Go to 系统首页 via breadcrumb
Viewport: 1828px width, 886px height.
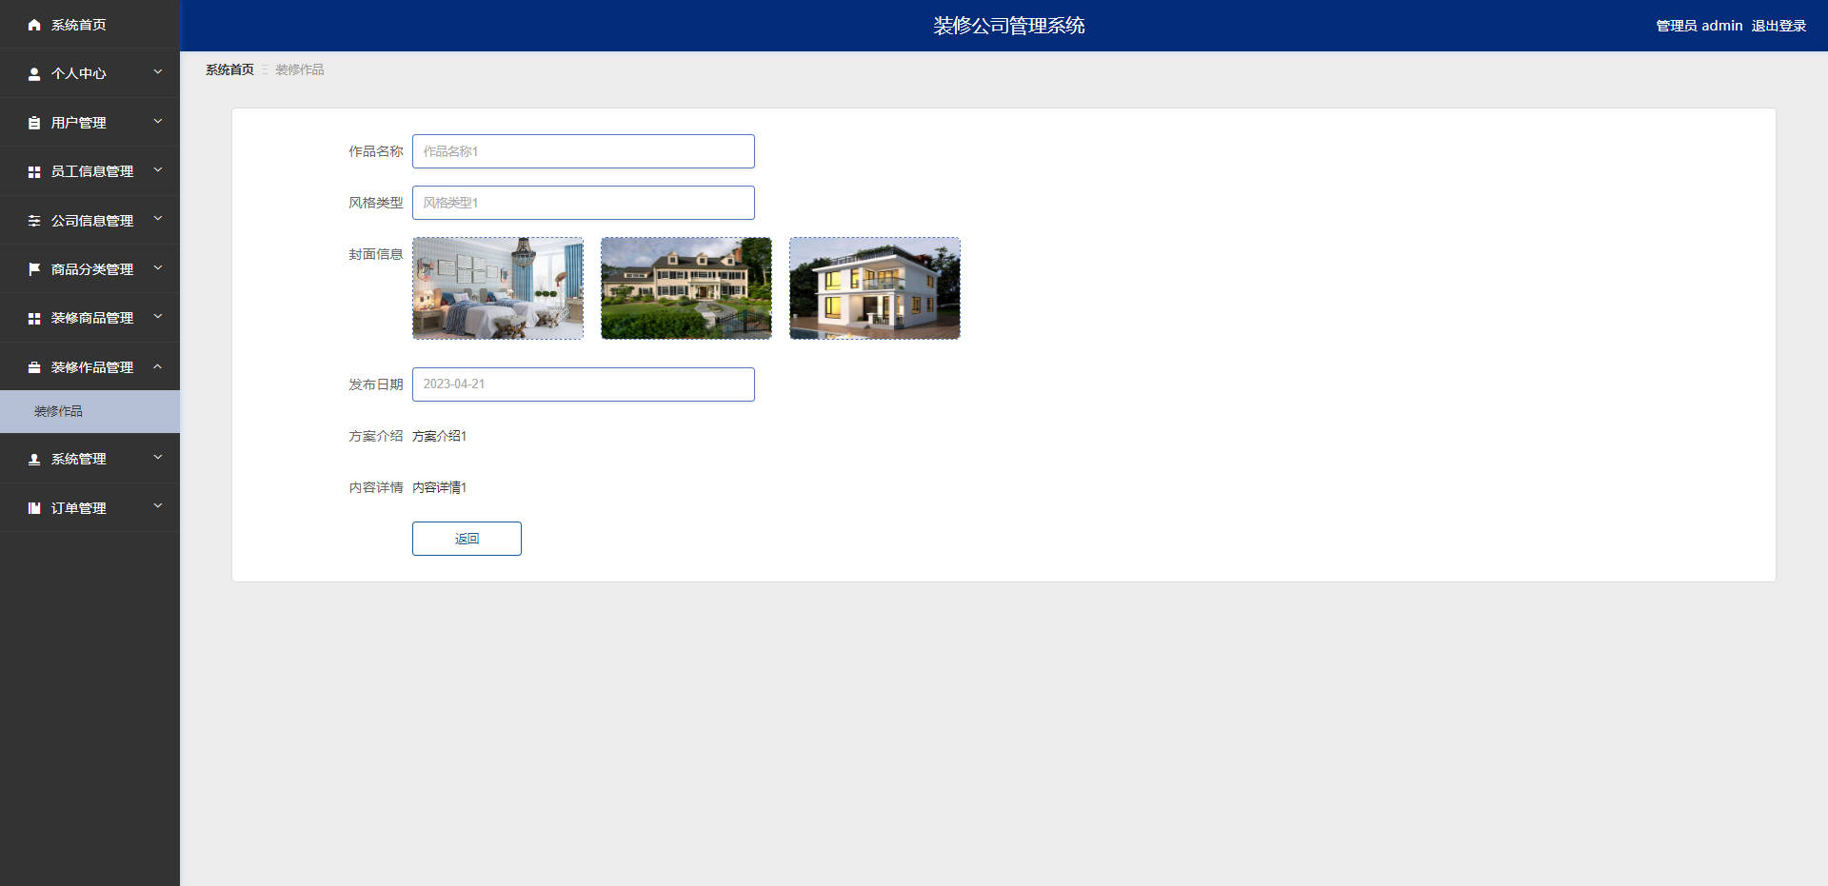(x=230, y=69)
